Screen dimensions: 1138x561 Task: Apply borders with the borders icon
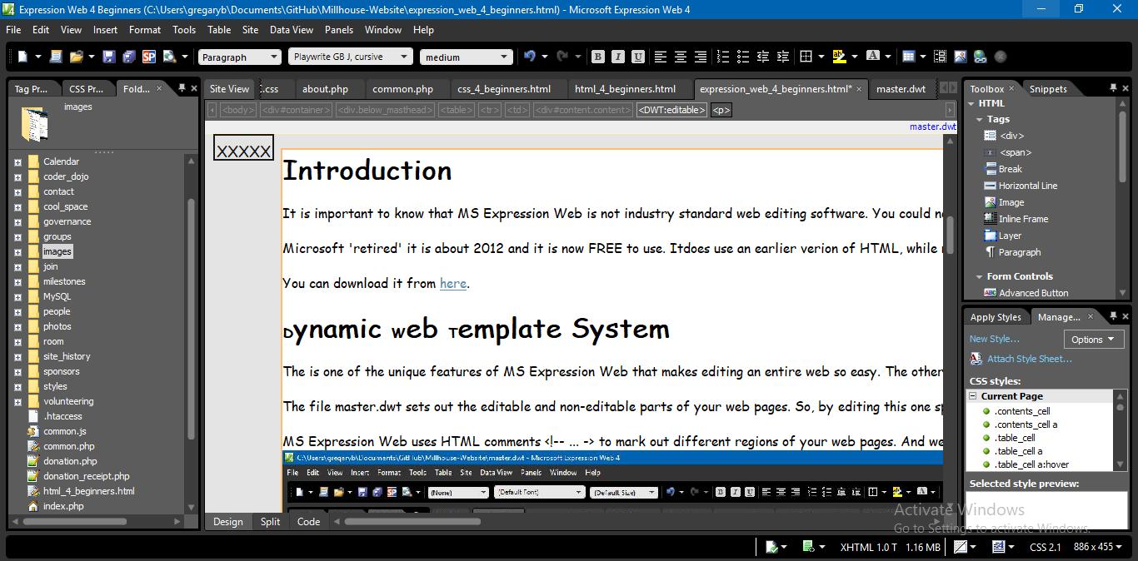806,57
